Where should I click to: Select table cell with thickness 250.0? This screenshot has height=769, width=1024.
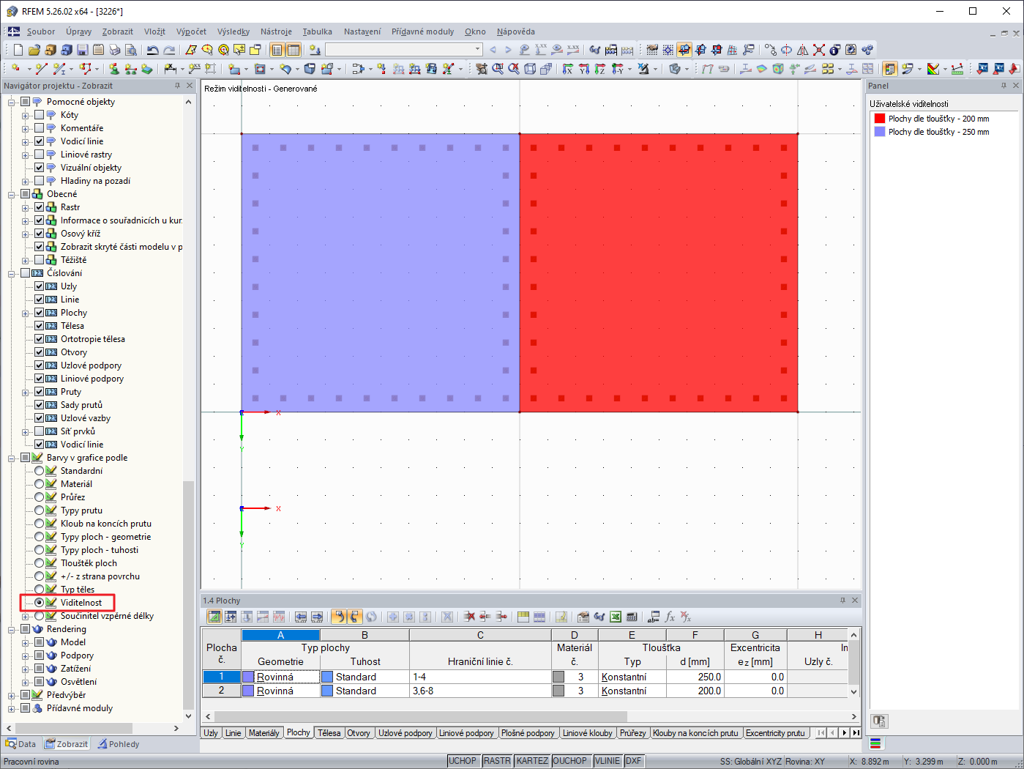pos(695,677)
